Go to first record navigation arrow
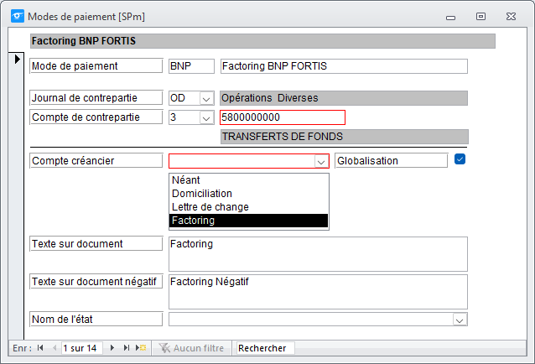This screenshot has height=364, width=535. [x=40, y=347]
